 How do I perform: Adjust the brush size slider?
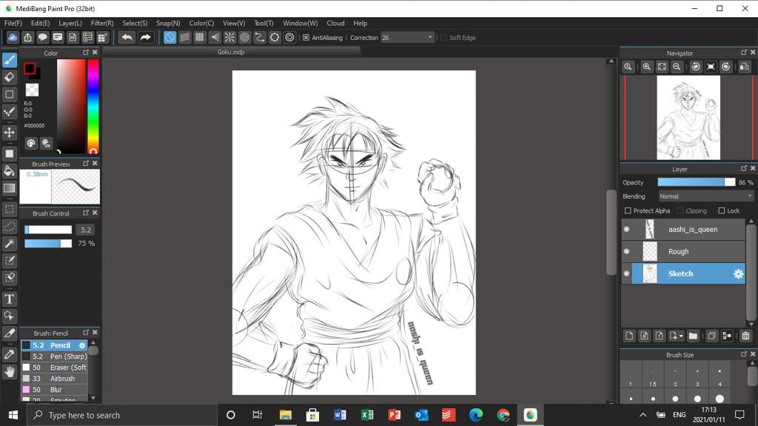(48, 230)
